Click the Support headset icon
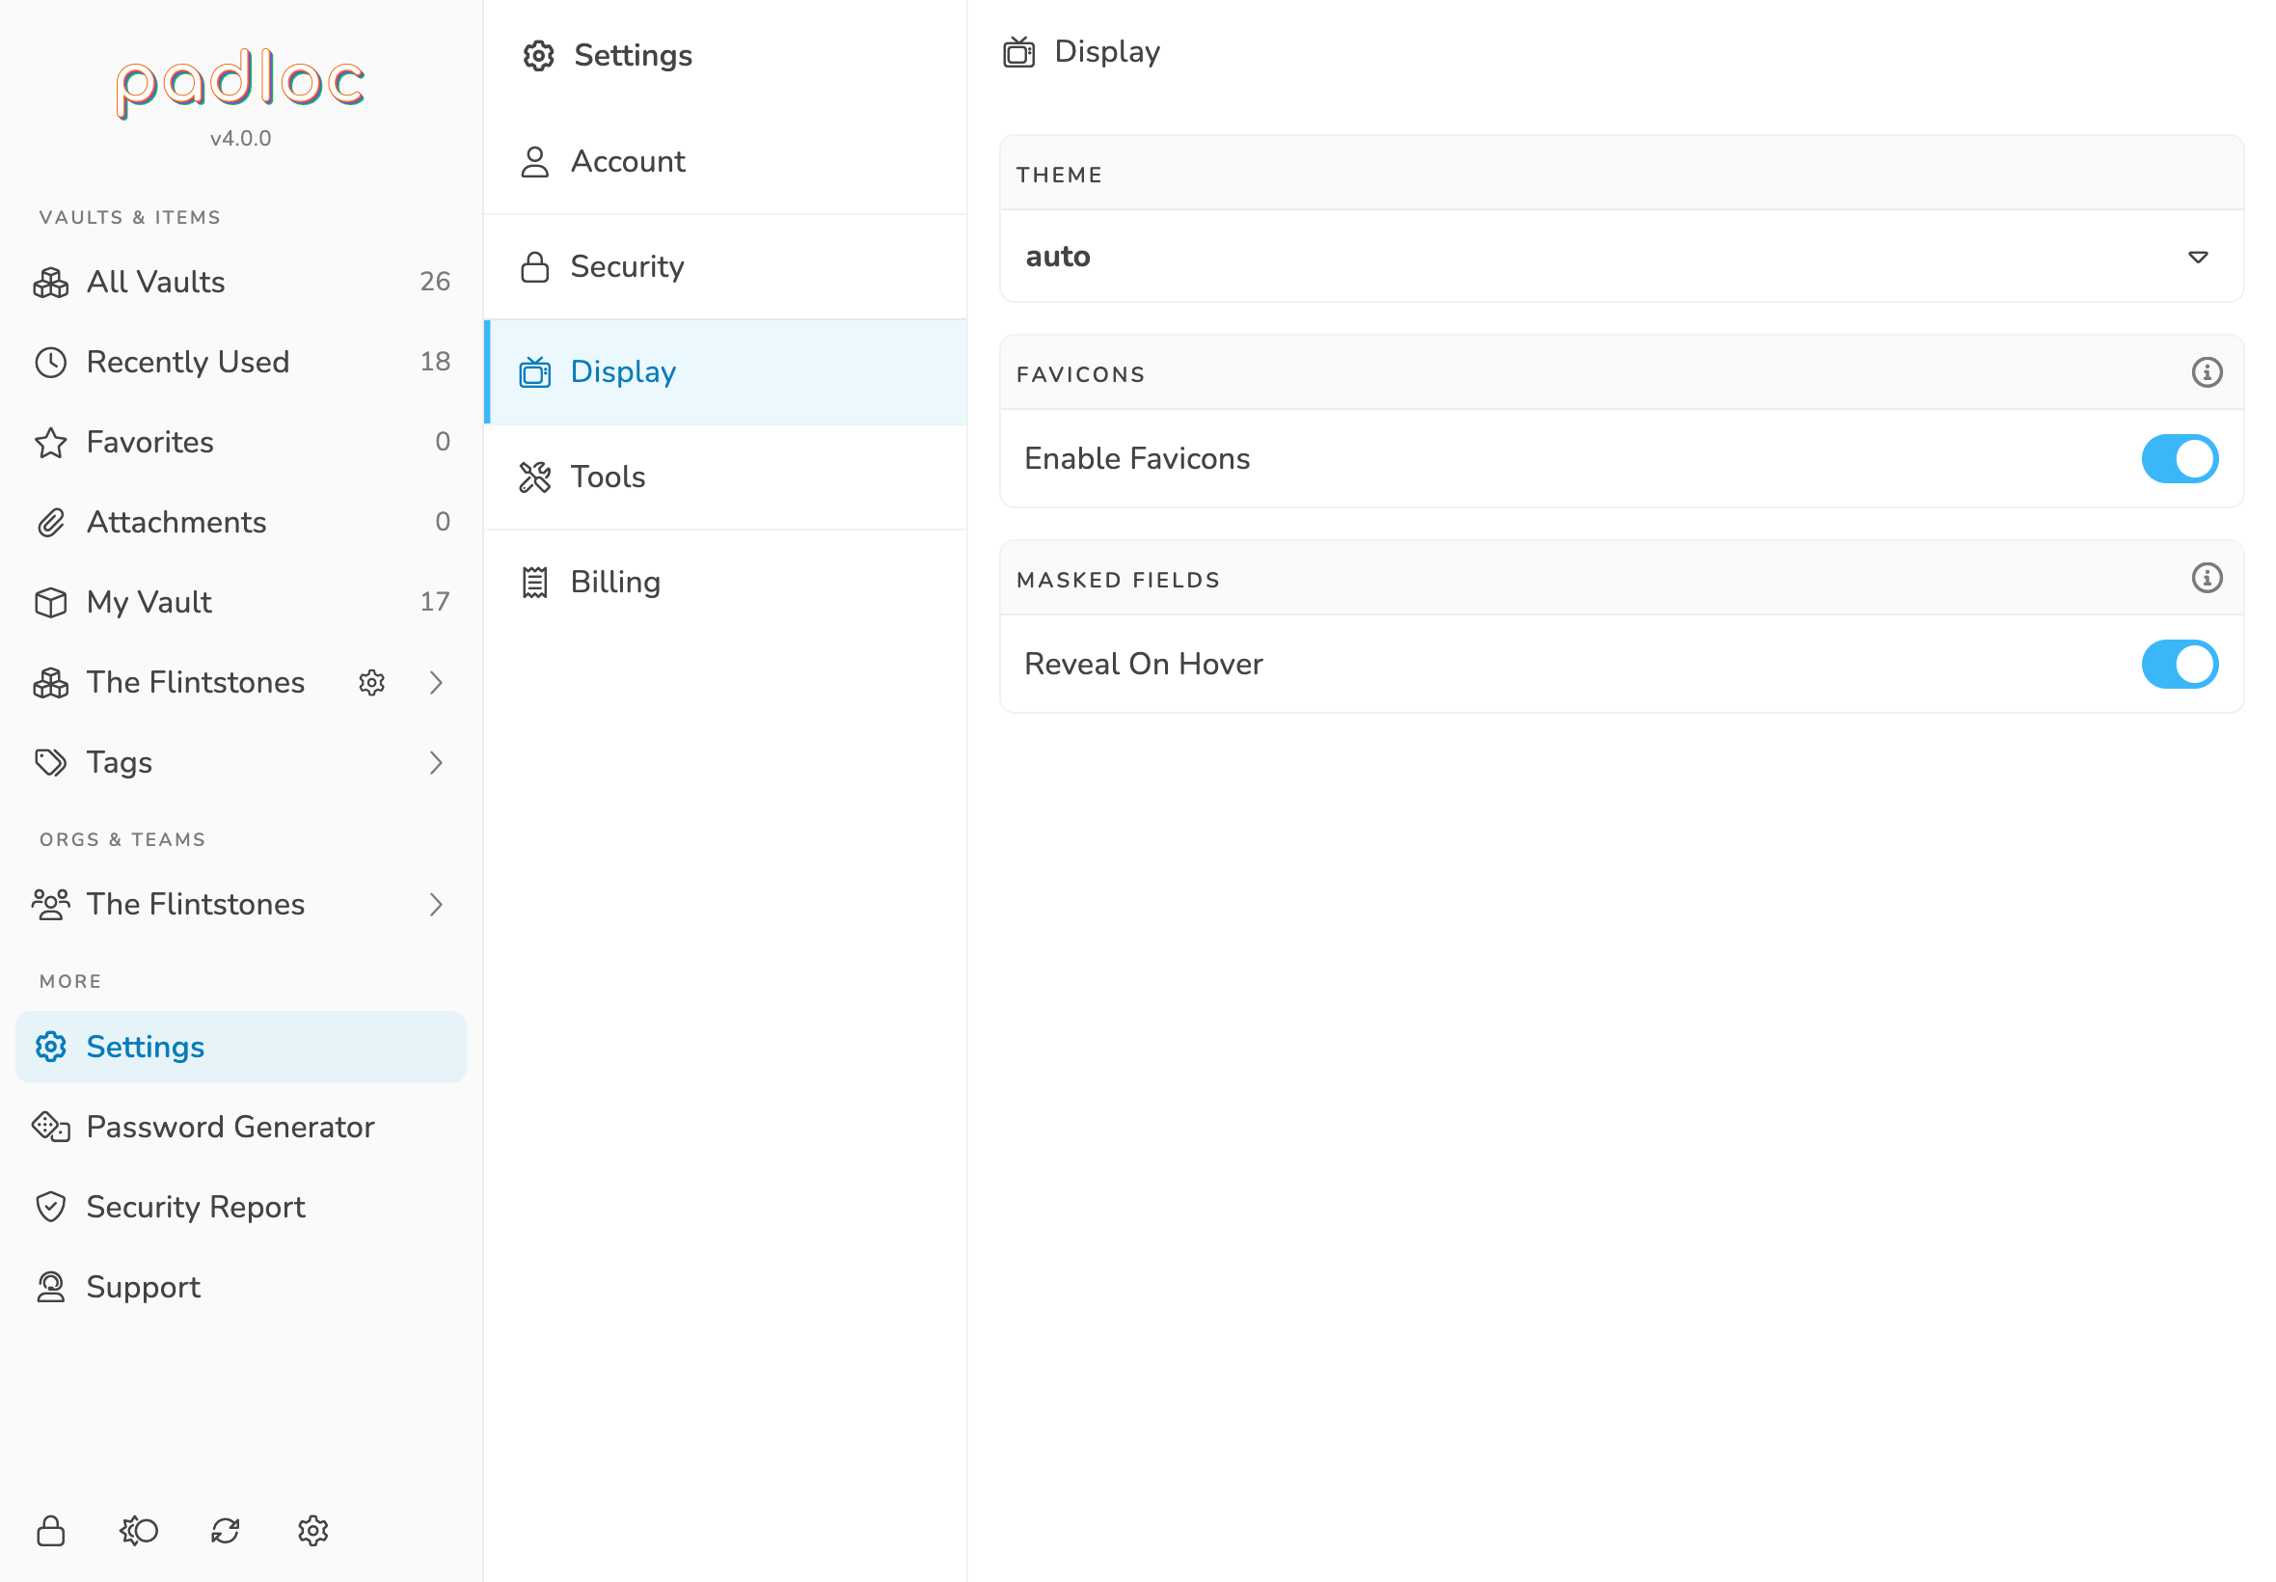This screenshot has width=2276, height=1582. pyautogui.click(x=50, y=1287)
